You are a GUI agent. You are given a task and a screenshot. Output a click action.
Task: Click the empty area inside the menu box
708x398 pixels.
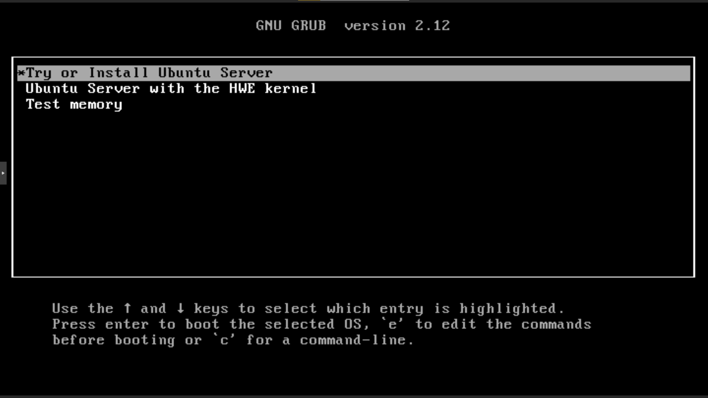(353, 192)
